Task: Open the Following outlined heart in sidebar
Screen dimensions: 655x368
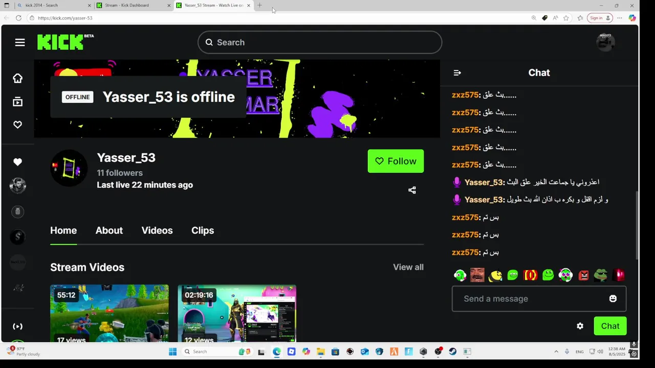Action: (x=17, y=125)
